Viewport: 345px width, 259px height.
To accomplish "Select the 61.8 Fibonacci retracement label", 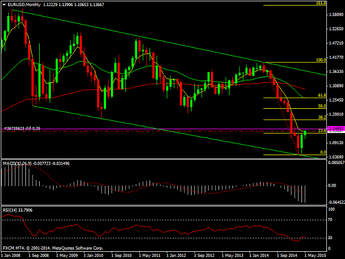I will click(x=322, y=96).
